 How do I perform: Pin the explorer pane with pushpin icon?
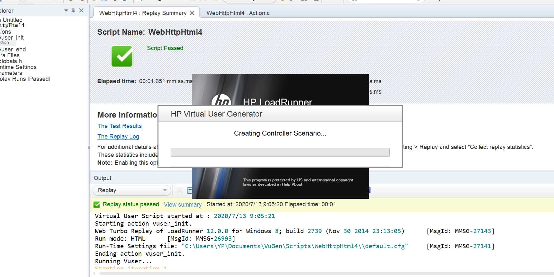[x=73, y=11]
